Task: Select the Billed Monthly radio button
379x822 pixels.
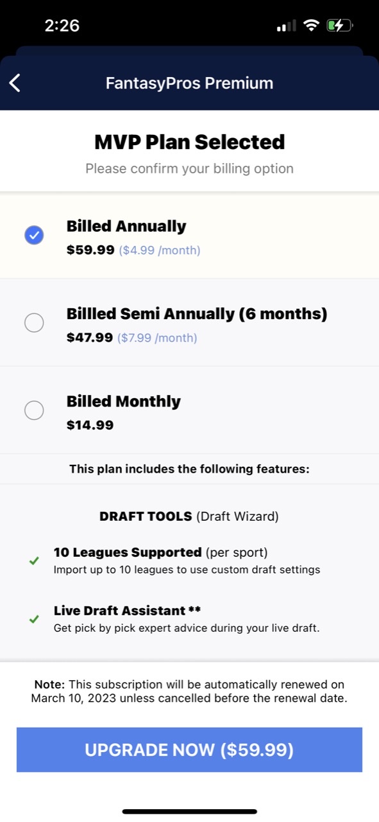Action: point(34,410)
